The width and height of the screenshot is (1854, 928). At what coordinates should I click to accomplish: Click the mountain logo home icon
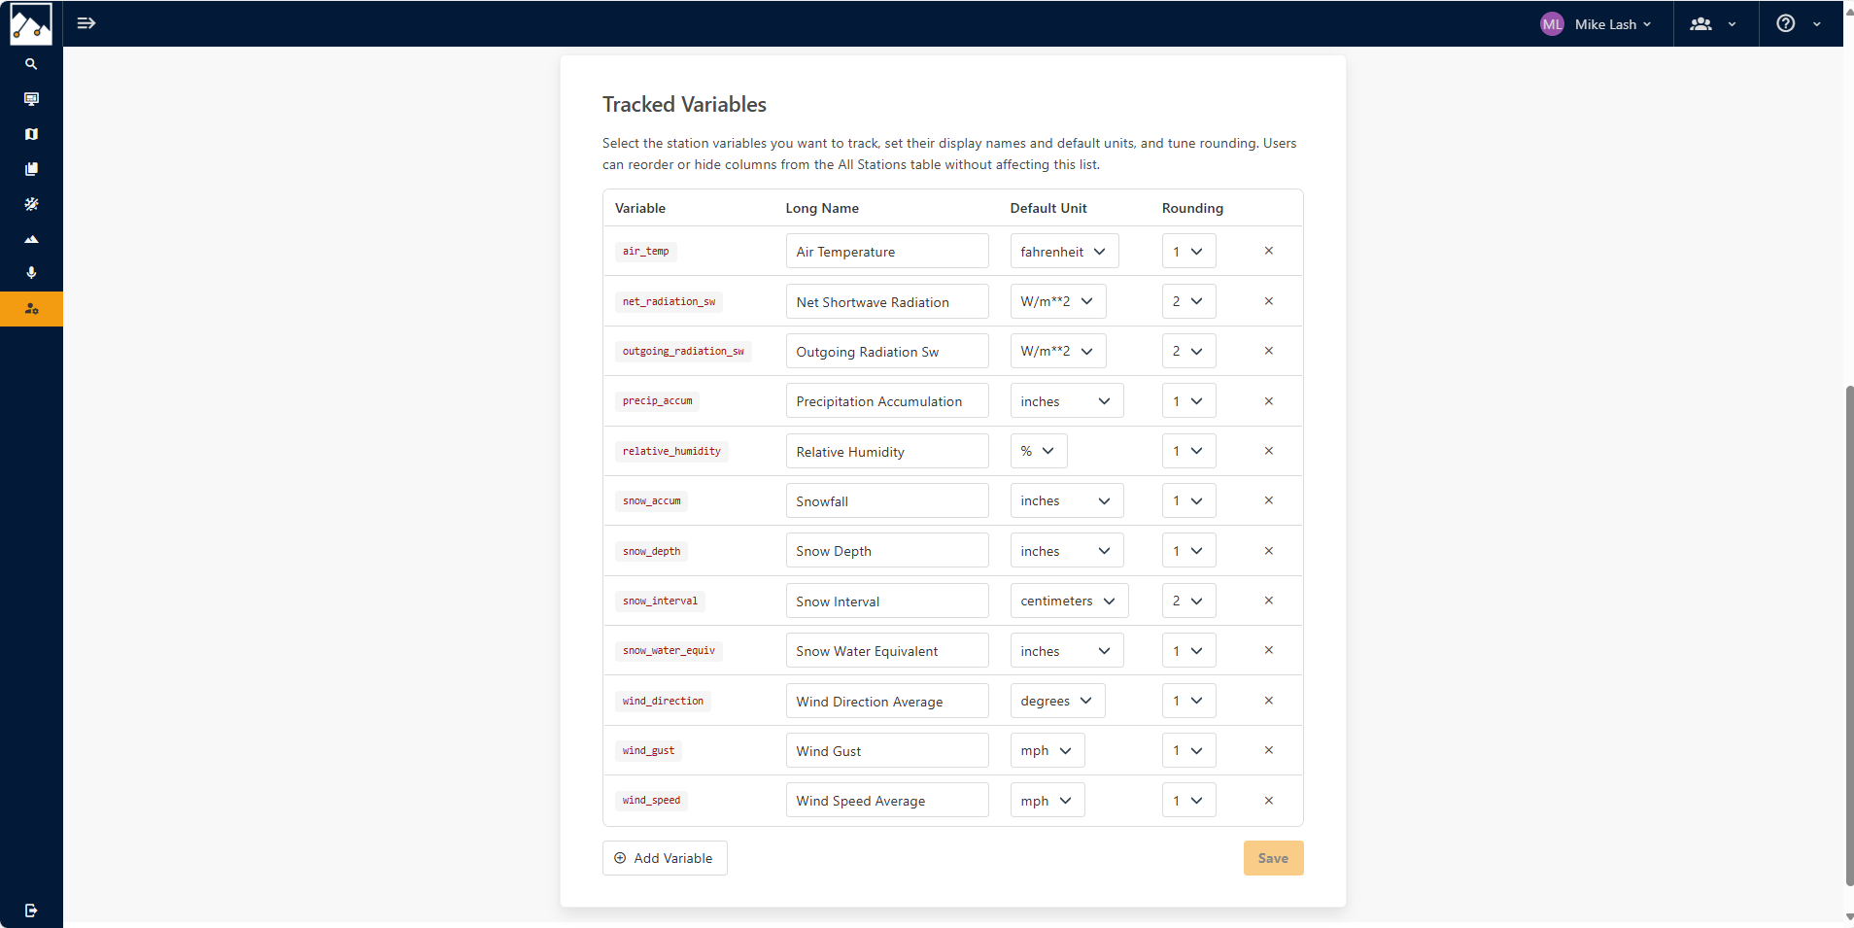[x=31, y=23]
